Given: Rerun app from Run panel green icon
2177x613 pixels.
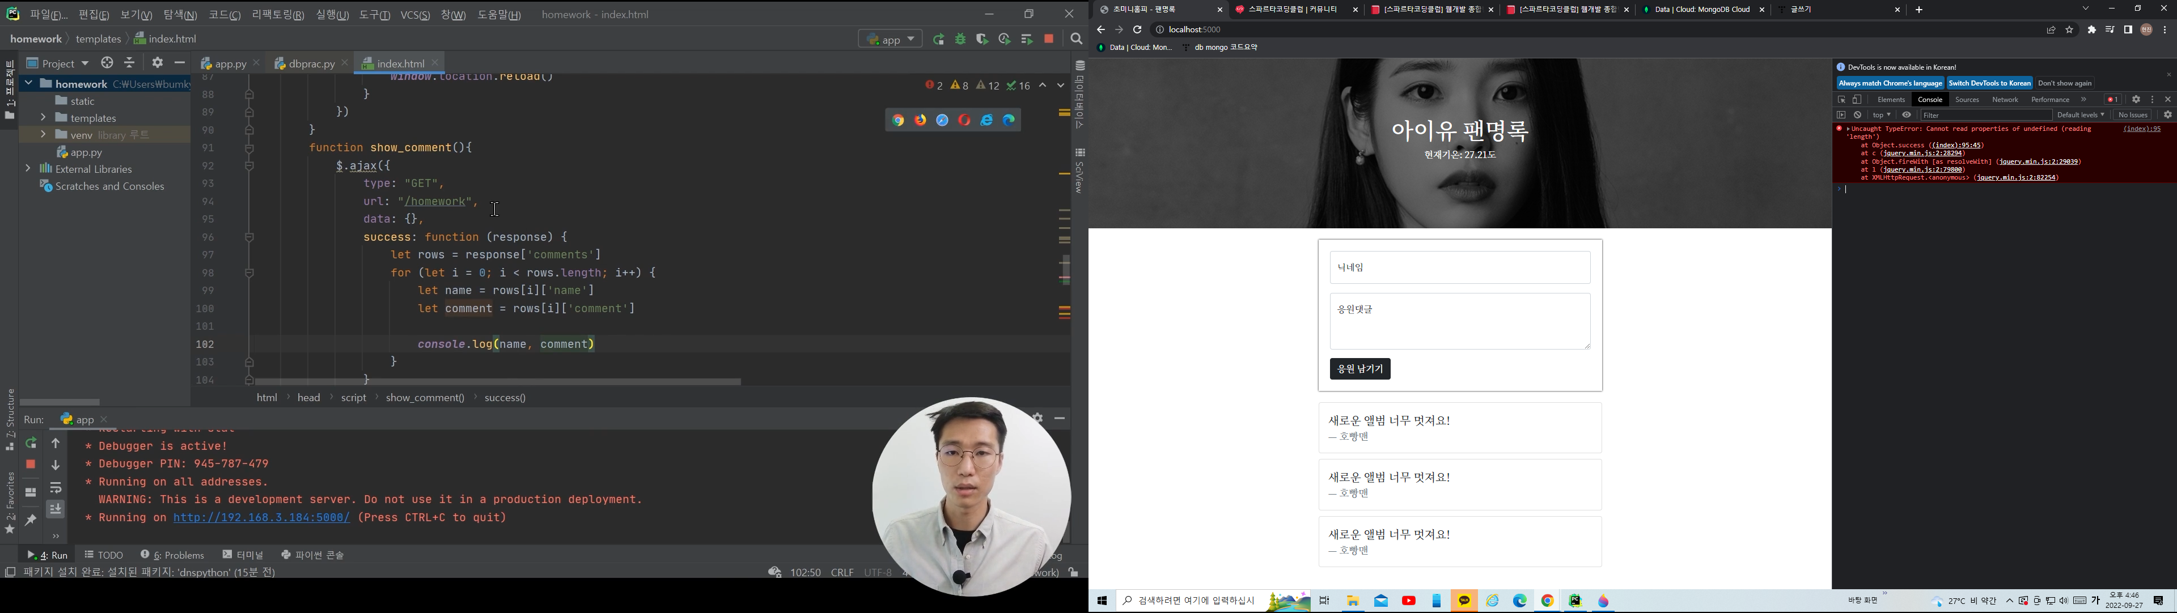Looking at the screenshot, I should 31,443.
